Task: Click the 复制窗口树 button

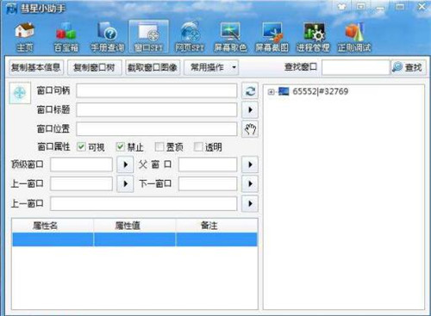Action: 95,67
